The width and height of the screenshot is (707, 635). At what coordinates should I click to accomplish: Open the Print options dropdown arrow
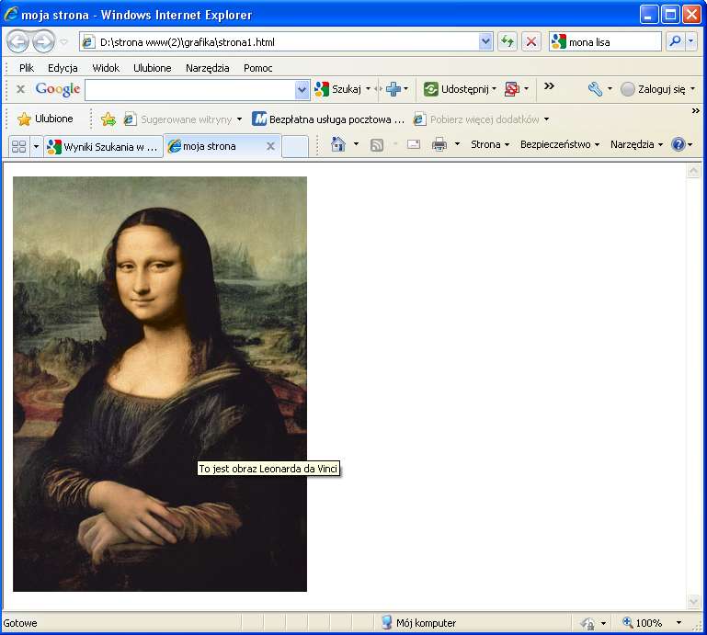457,144
